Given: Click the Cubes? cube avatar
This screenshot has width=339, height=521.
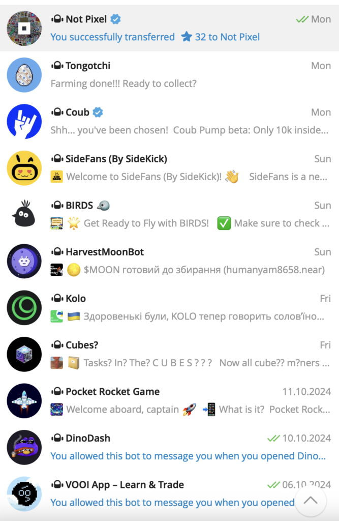Looking at the screenshot, I should coord(24,354).
